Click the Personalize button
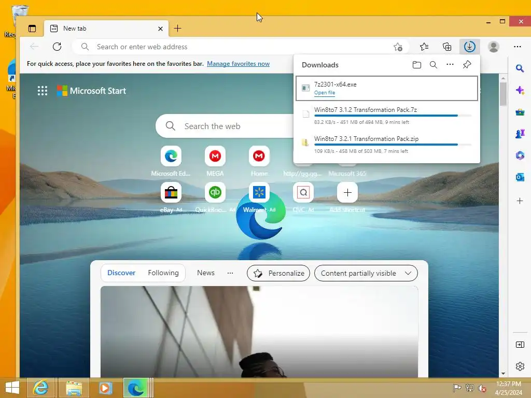The image size is (531, 398). coord(278,273)
